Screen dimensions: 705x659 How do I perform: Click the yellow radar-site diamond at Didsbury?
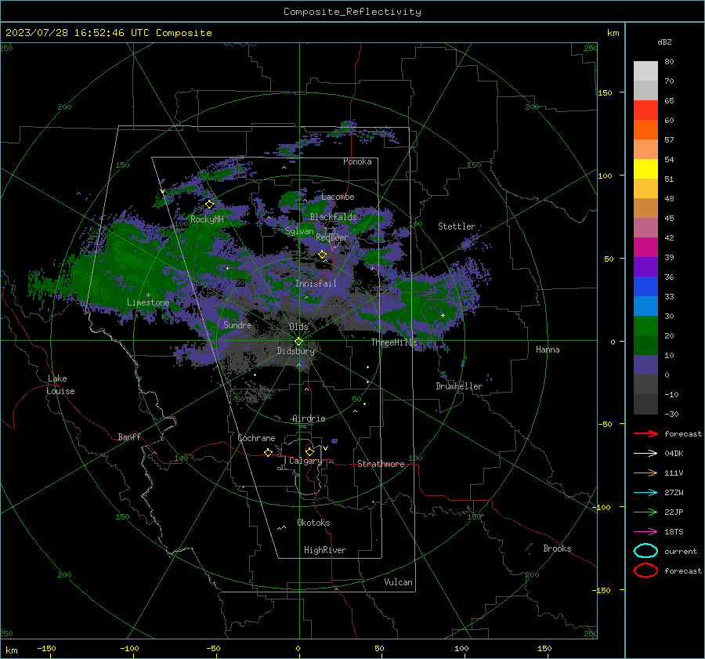click(298, 341)
